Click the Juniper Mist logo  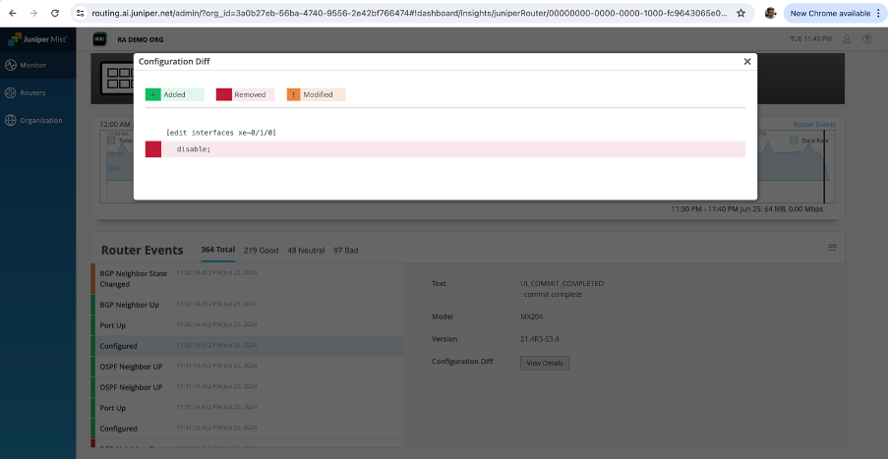[x=38, y=39]
